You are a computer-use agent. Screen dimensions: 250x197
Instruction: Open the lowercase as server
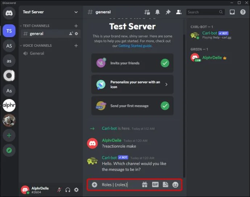[9, 61]
